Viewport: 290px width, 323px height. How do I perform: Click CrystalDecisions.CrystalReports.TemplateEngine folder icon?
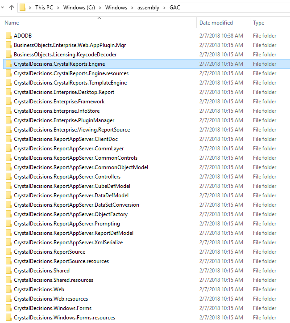tap(8, 83)
